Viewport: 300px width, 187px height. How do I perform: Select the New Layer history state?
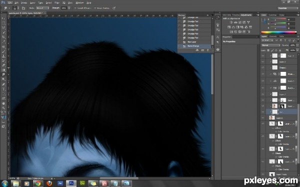pos(195,42)
